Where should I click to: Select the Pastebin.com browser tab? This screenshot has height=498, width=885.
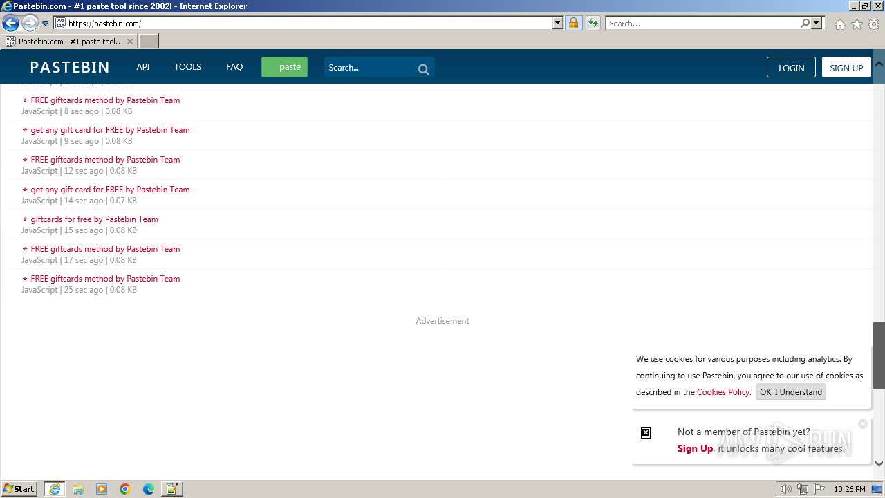pyautogui.click(x=69, y=41)
